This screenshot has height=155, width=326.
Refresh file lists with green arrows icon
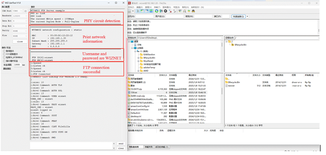pyautogui.click(x=157, y=11)
